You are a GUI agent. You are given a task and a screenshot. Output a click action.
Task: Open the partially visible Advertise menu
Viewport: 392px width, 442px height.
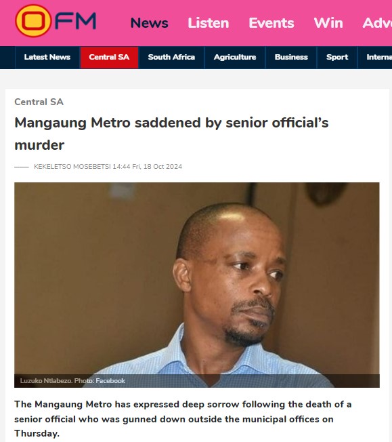coord(377,23)
